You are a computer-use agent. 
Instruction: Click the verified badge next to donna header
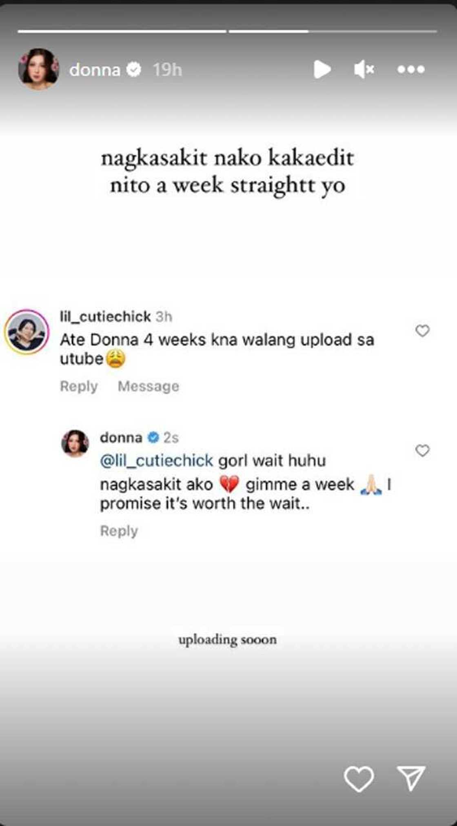coord(133,70)
